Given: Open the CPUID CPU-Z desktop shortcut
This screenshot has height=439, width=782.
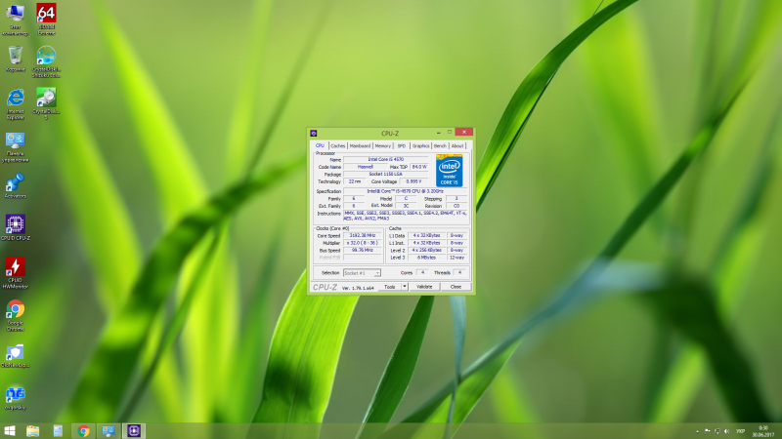Looking at the screenshot, I should tap(15, 227).
